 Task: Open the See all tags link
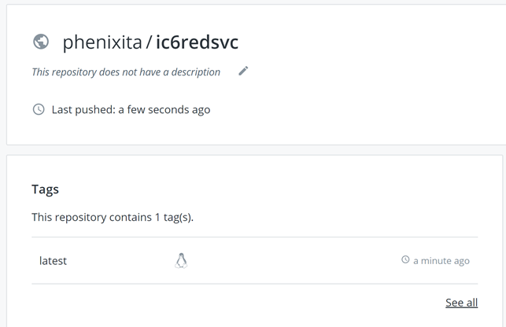461,303
